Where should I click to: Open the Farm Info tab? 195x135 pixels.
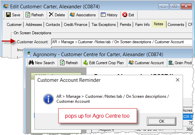(142, 25)
